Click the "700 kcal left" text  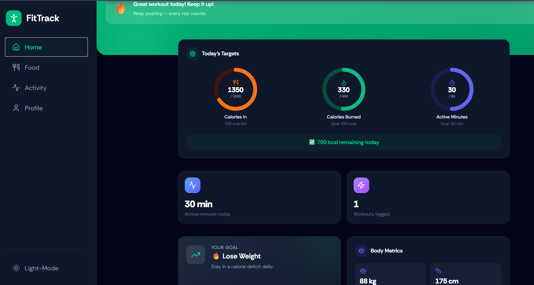click(235, 124)
